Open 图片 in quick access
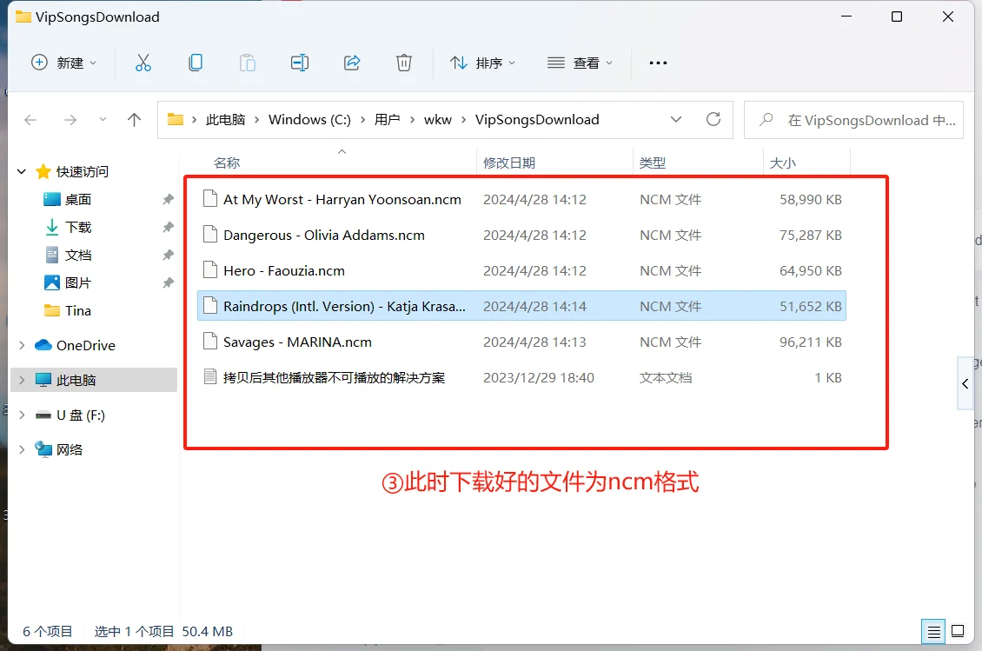This screenshot has height=651, width=982. (78, 282)
